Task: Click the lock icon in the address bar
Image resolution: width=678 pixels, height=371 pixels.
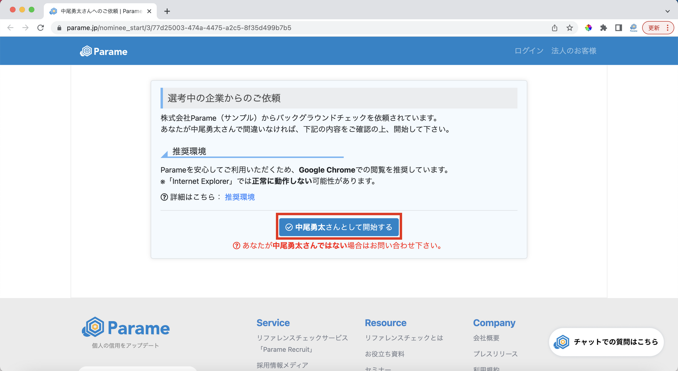Action: pyautogui.click(x=59, y=28)
